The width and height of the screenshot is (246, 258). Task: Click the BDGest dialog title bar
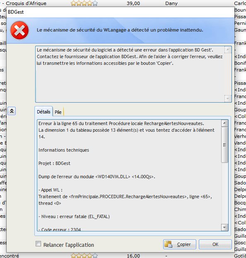121,12
